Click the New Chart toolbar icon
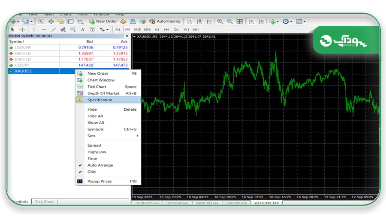 coord(13,21)
